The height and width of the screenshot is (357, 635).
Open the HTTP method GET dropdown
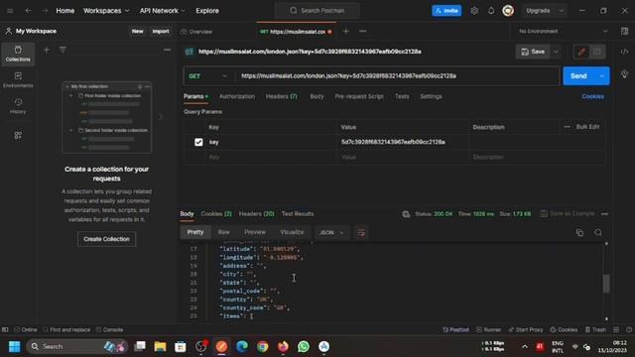pos(208,76)
